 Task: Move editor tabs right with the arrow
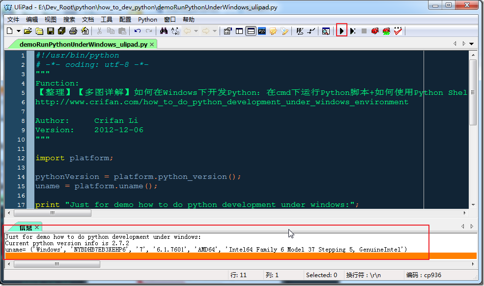(x=464, y=44)
